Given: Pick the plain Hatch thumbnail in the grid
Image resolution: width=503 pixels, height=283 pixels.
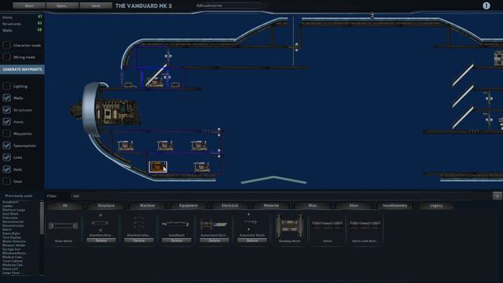Looking at the screenshot, I should [327, 226].
